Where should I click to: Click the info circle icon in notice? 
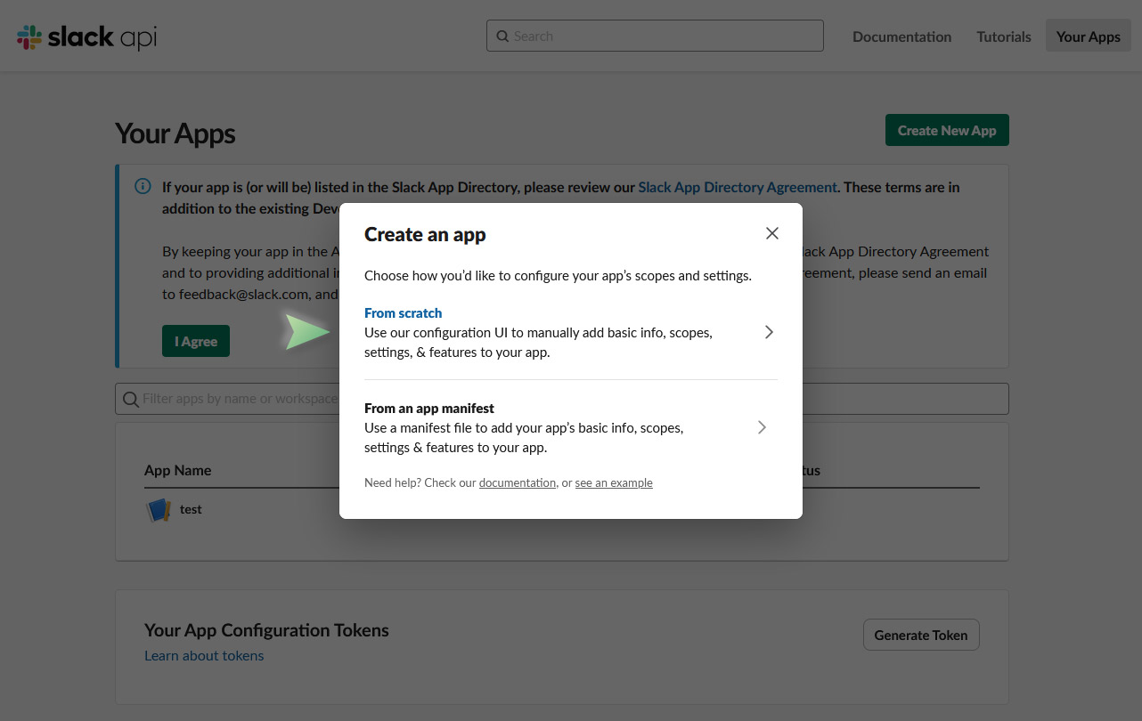click(143, 186)
